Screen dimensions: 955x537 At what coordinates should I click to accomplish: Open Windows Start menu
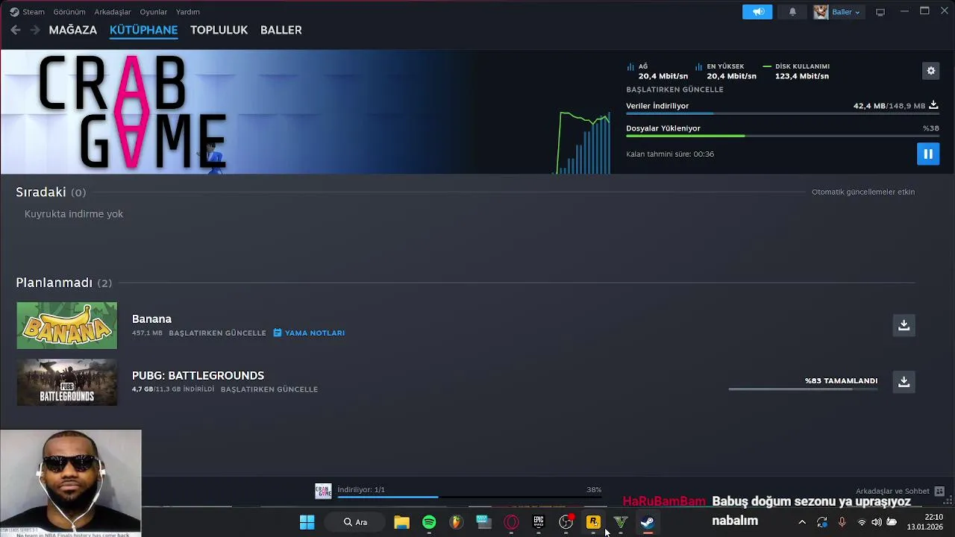click(x=307, y=522)
